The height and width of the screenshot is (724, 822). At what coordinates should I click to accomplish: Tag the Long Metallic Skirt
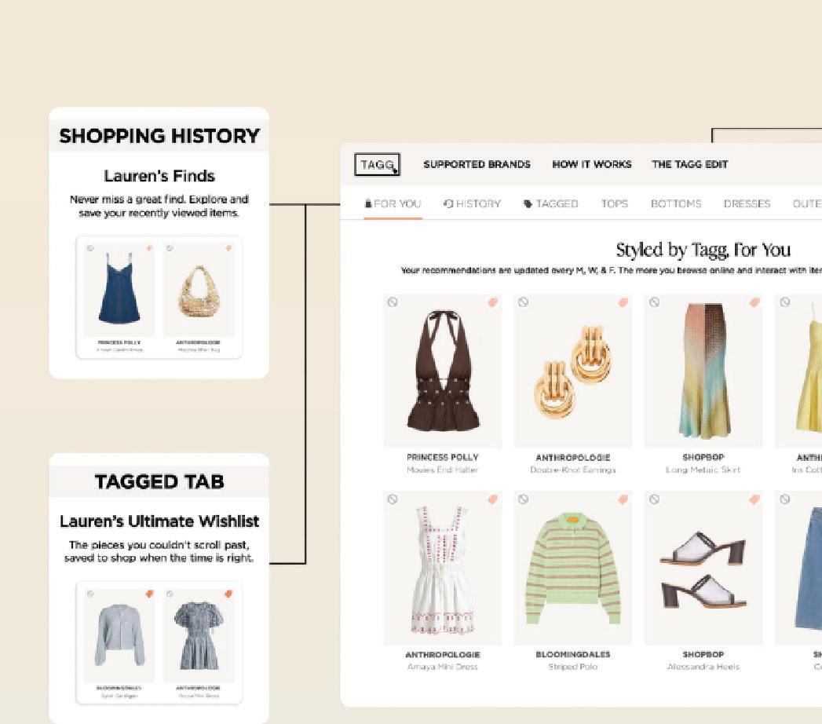(754, 302)
